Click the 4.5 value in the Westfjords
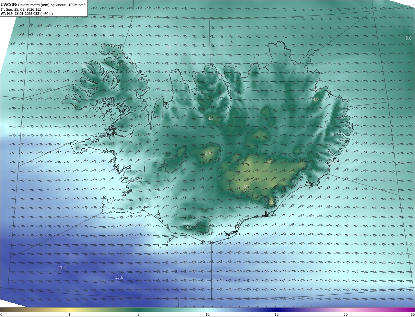Image resolution: width=415 pixels, height=317 pixels. (x=120, y=65)
